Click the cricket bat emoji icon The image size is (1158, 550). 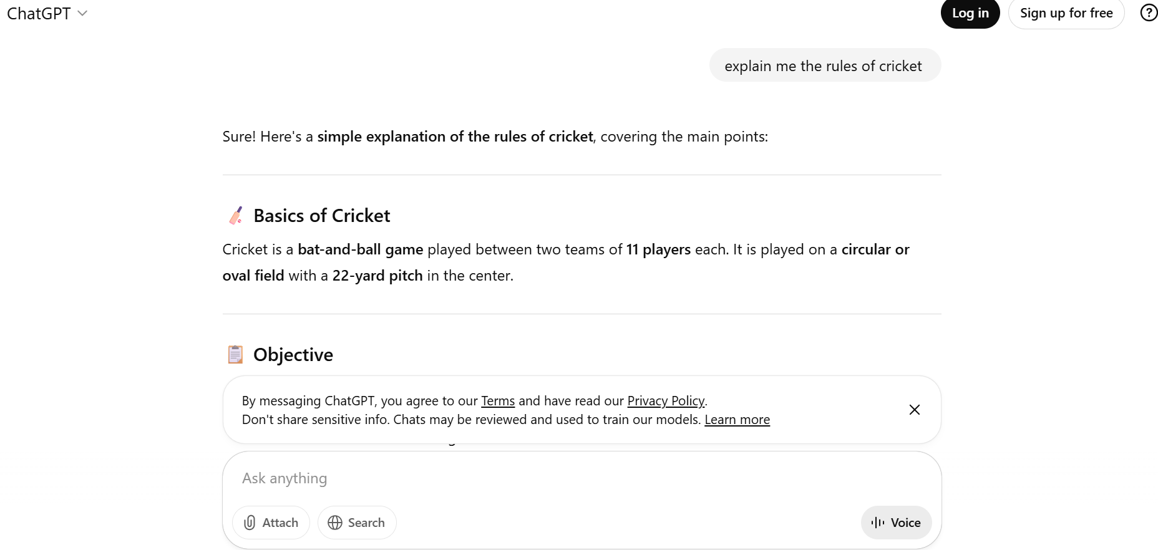[x=236, y=216]
